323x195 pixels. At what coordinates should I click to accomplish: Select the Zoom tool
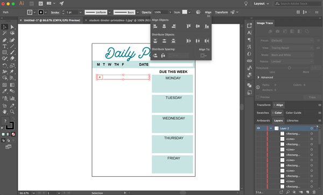[x=12, y=112]
